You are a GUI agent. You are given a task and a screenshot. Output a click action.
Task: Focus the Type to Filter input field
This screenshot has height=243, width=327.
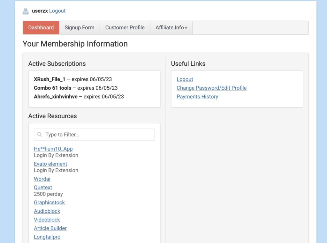[x=94, y=135]
